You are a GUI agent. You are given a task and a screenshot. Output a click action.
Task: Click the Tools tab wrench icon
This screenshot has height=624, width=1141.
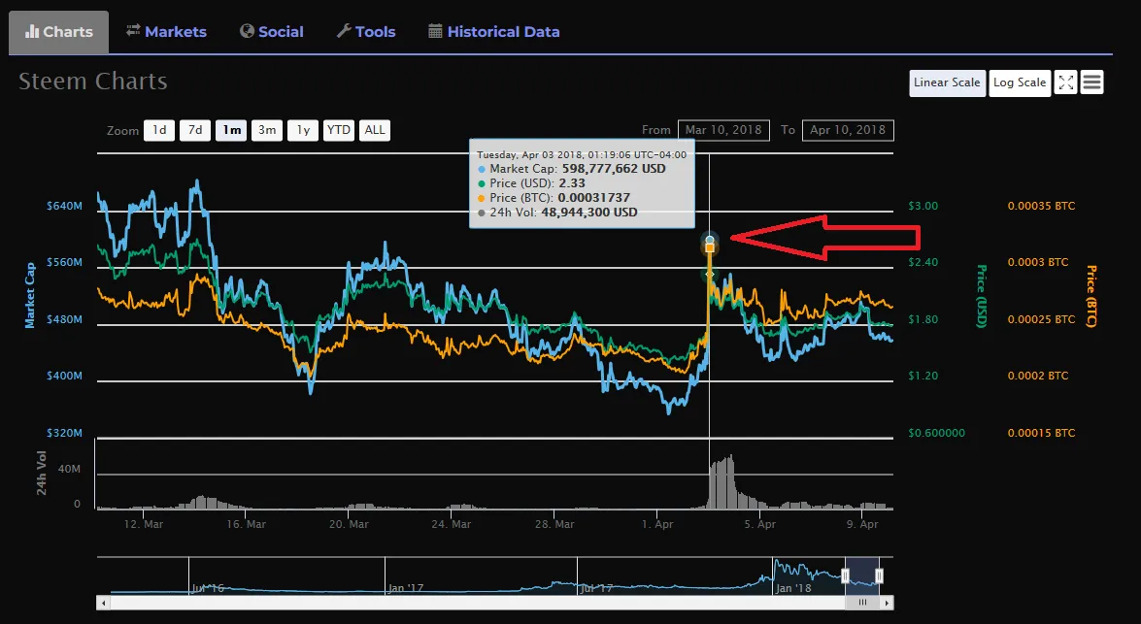coord(344,31)
